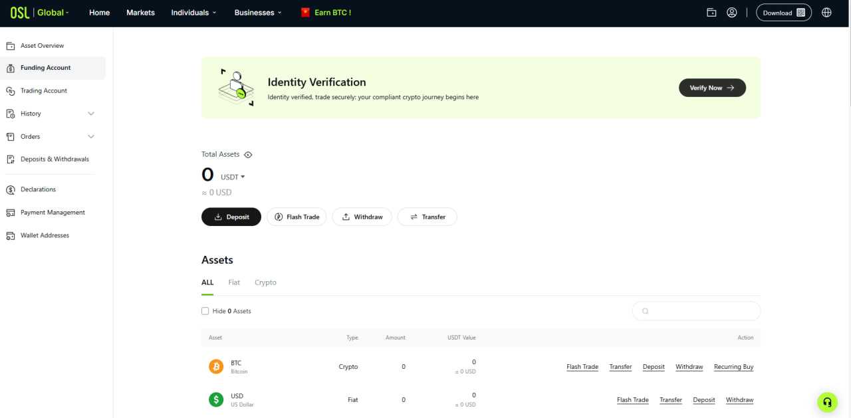This screenshot has height=418, width=851.
Task: Expand the History sidebar section
Action: click(91, 114)
